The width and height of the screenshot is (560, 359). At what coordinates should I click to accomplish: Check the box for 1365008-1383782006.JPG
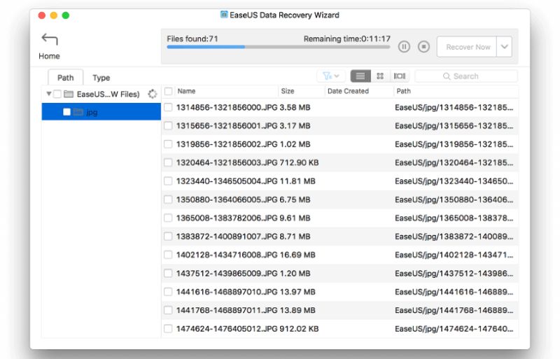[168, 218]
